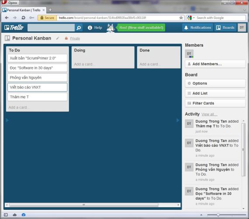
Task: Open the Đọc "Software in 30 days" card
Action: click(37, 68)
